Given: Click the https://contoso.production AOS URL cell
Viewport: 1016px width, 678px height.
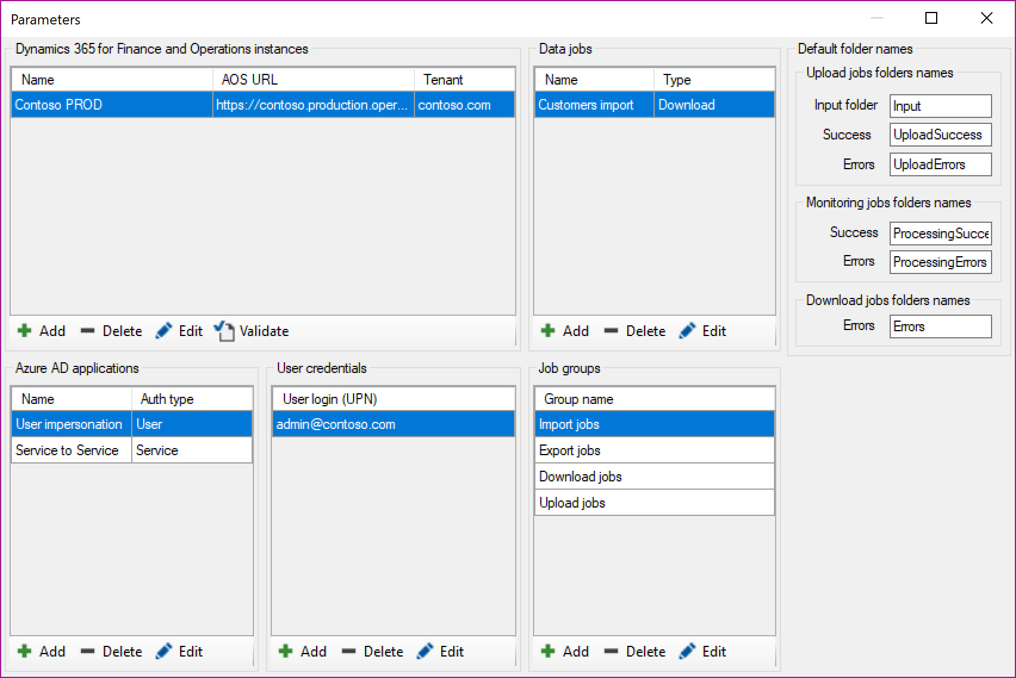Looking at the screenshot, I should pyautogui.click(x=314, y=105).
